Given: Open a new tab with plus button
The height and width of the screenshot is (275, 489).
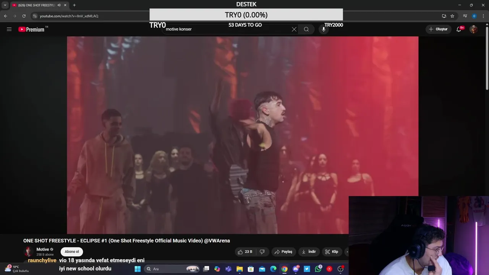Looking at the screenshot, I should pyautogui.click(x=74, y=5).
